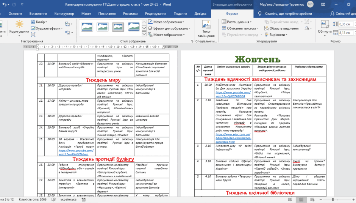Click the Undo arrow in title bar
This screenshot has width=356, height=203.
coord(4,4)
